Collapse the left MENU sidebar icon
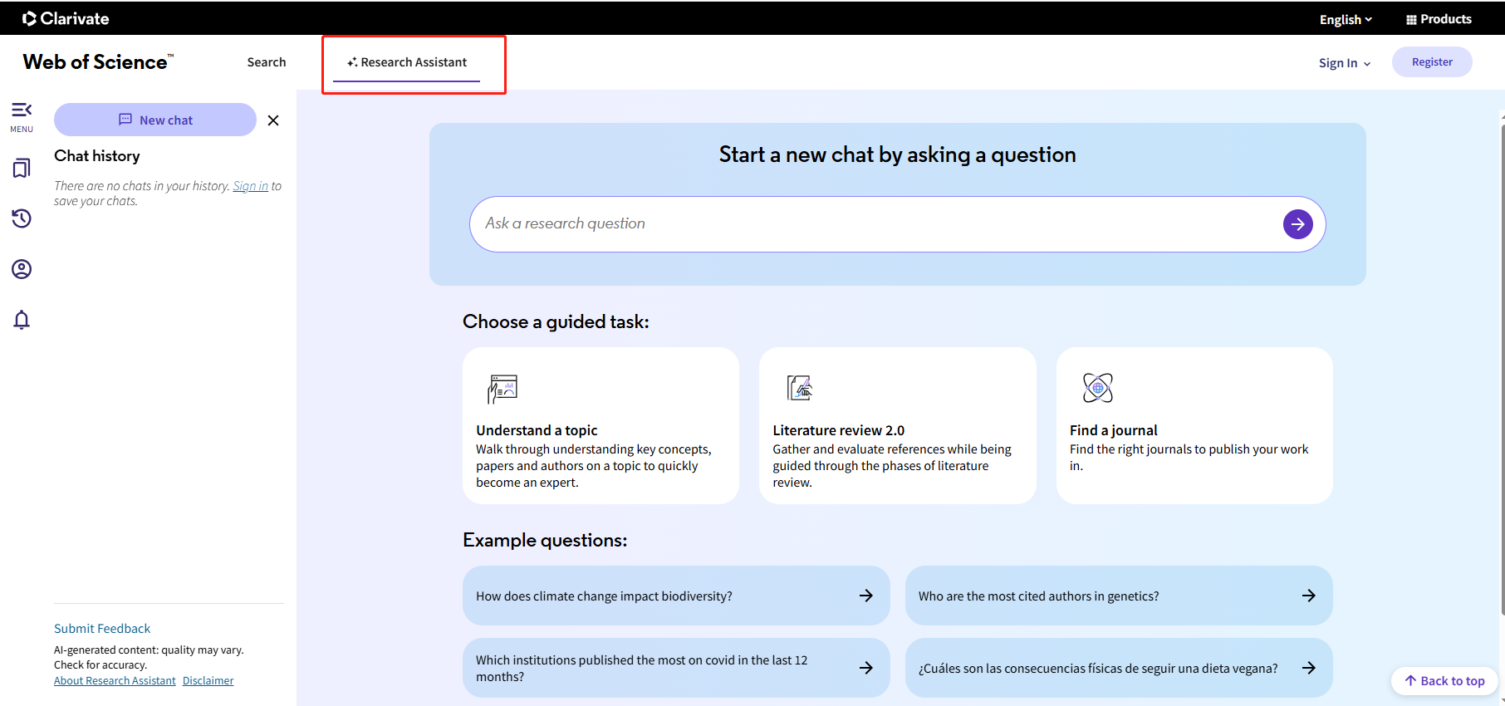1505x706 pixels. click(x=22, y=115)
